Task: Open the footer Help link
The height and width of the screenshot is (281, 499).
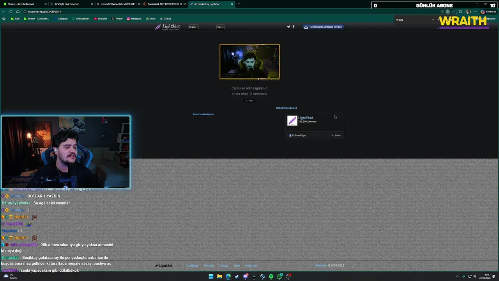Action: tap(237, 266)
